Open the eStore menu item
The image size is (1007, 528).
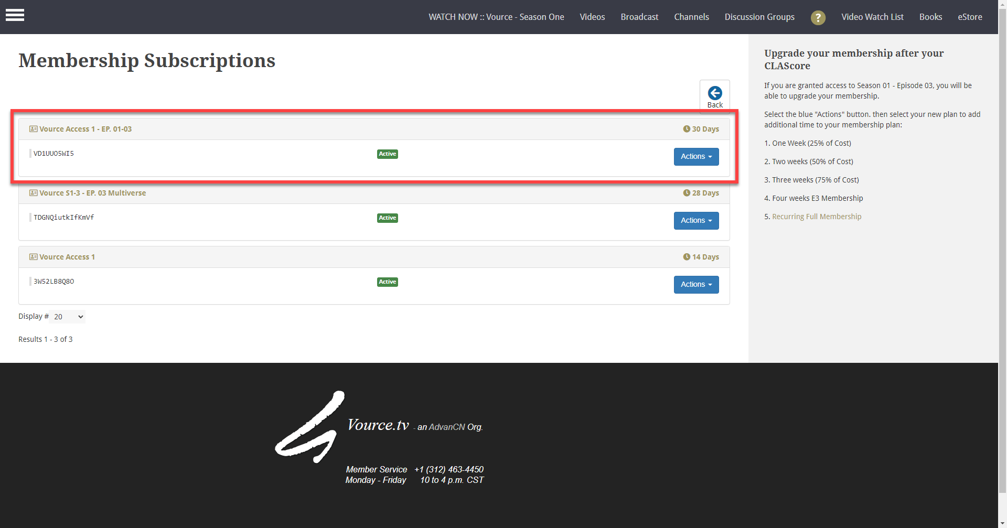970,17
